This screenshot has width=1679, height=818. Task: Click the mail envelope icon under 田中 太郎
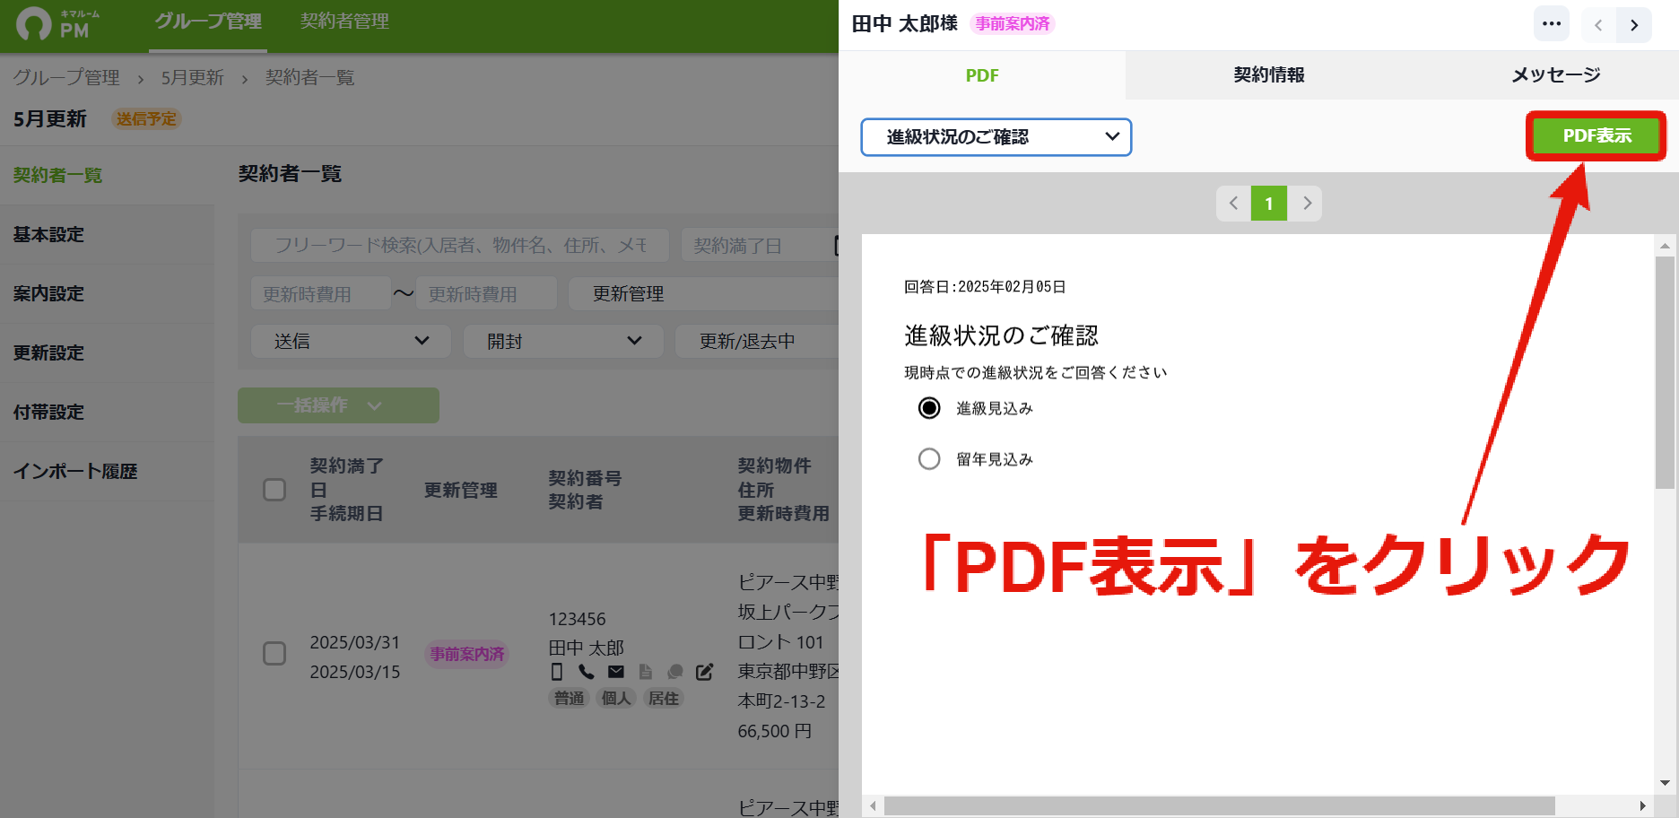coord(616,672)
